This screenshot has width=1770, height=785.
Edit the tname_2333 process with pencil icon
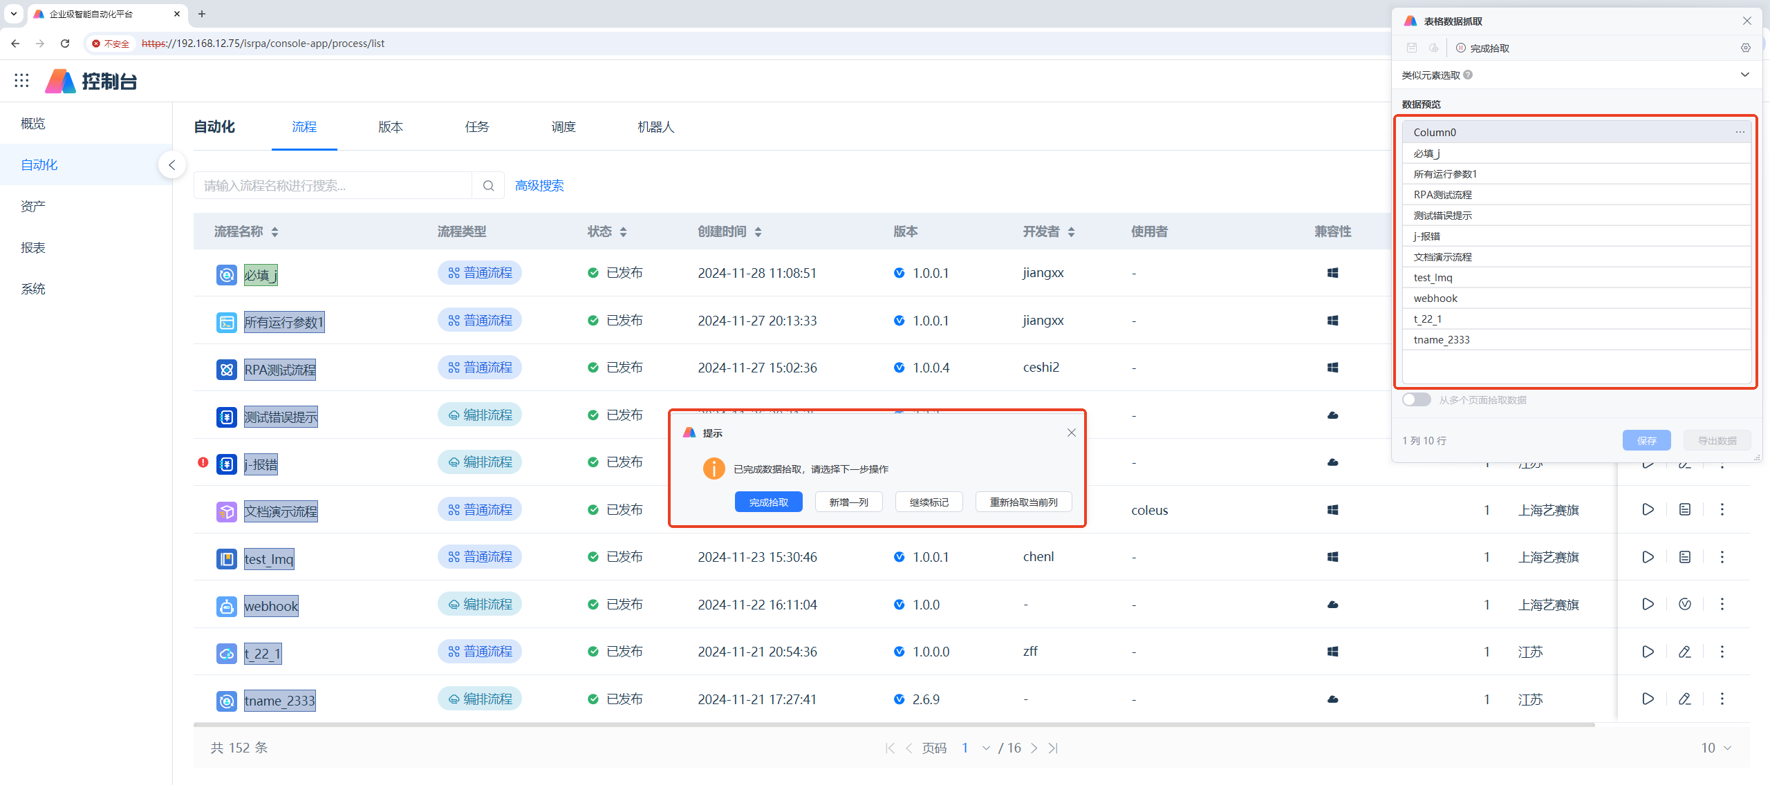[1685, 699]
